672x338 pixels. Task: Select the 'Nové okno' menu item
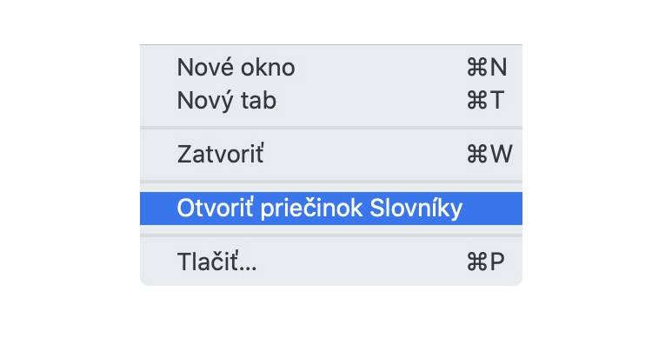click(331, 68)
